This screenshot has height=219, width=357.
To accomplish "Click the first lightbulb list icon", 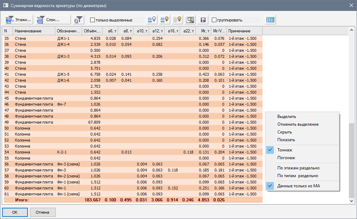I will [x=152, y=20].
